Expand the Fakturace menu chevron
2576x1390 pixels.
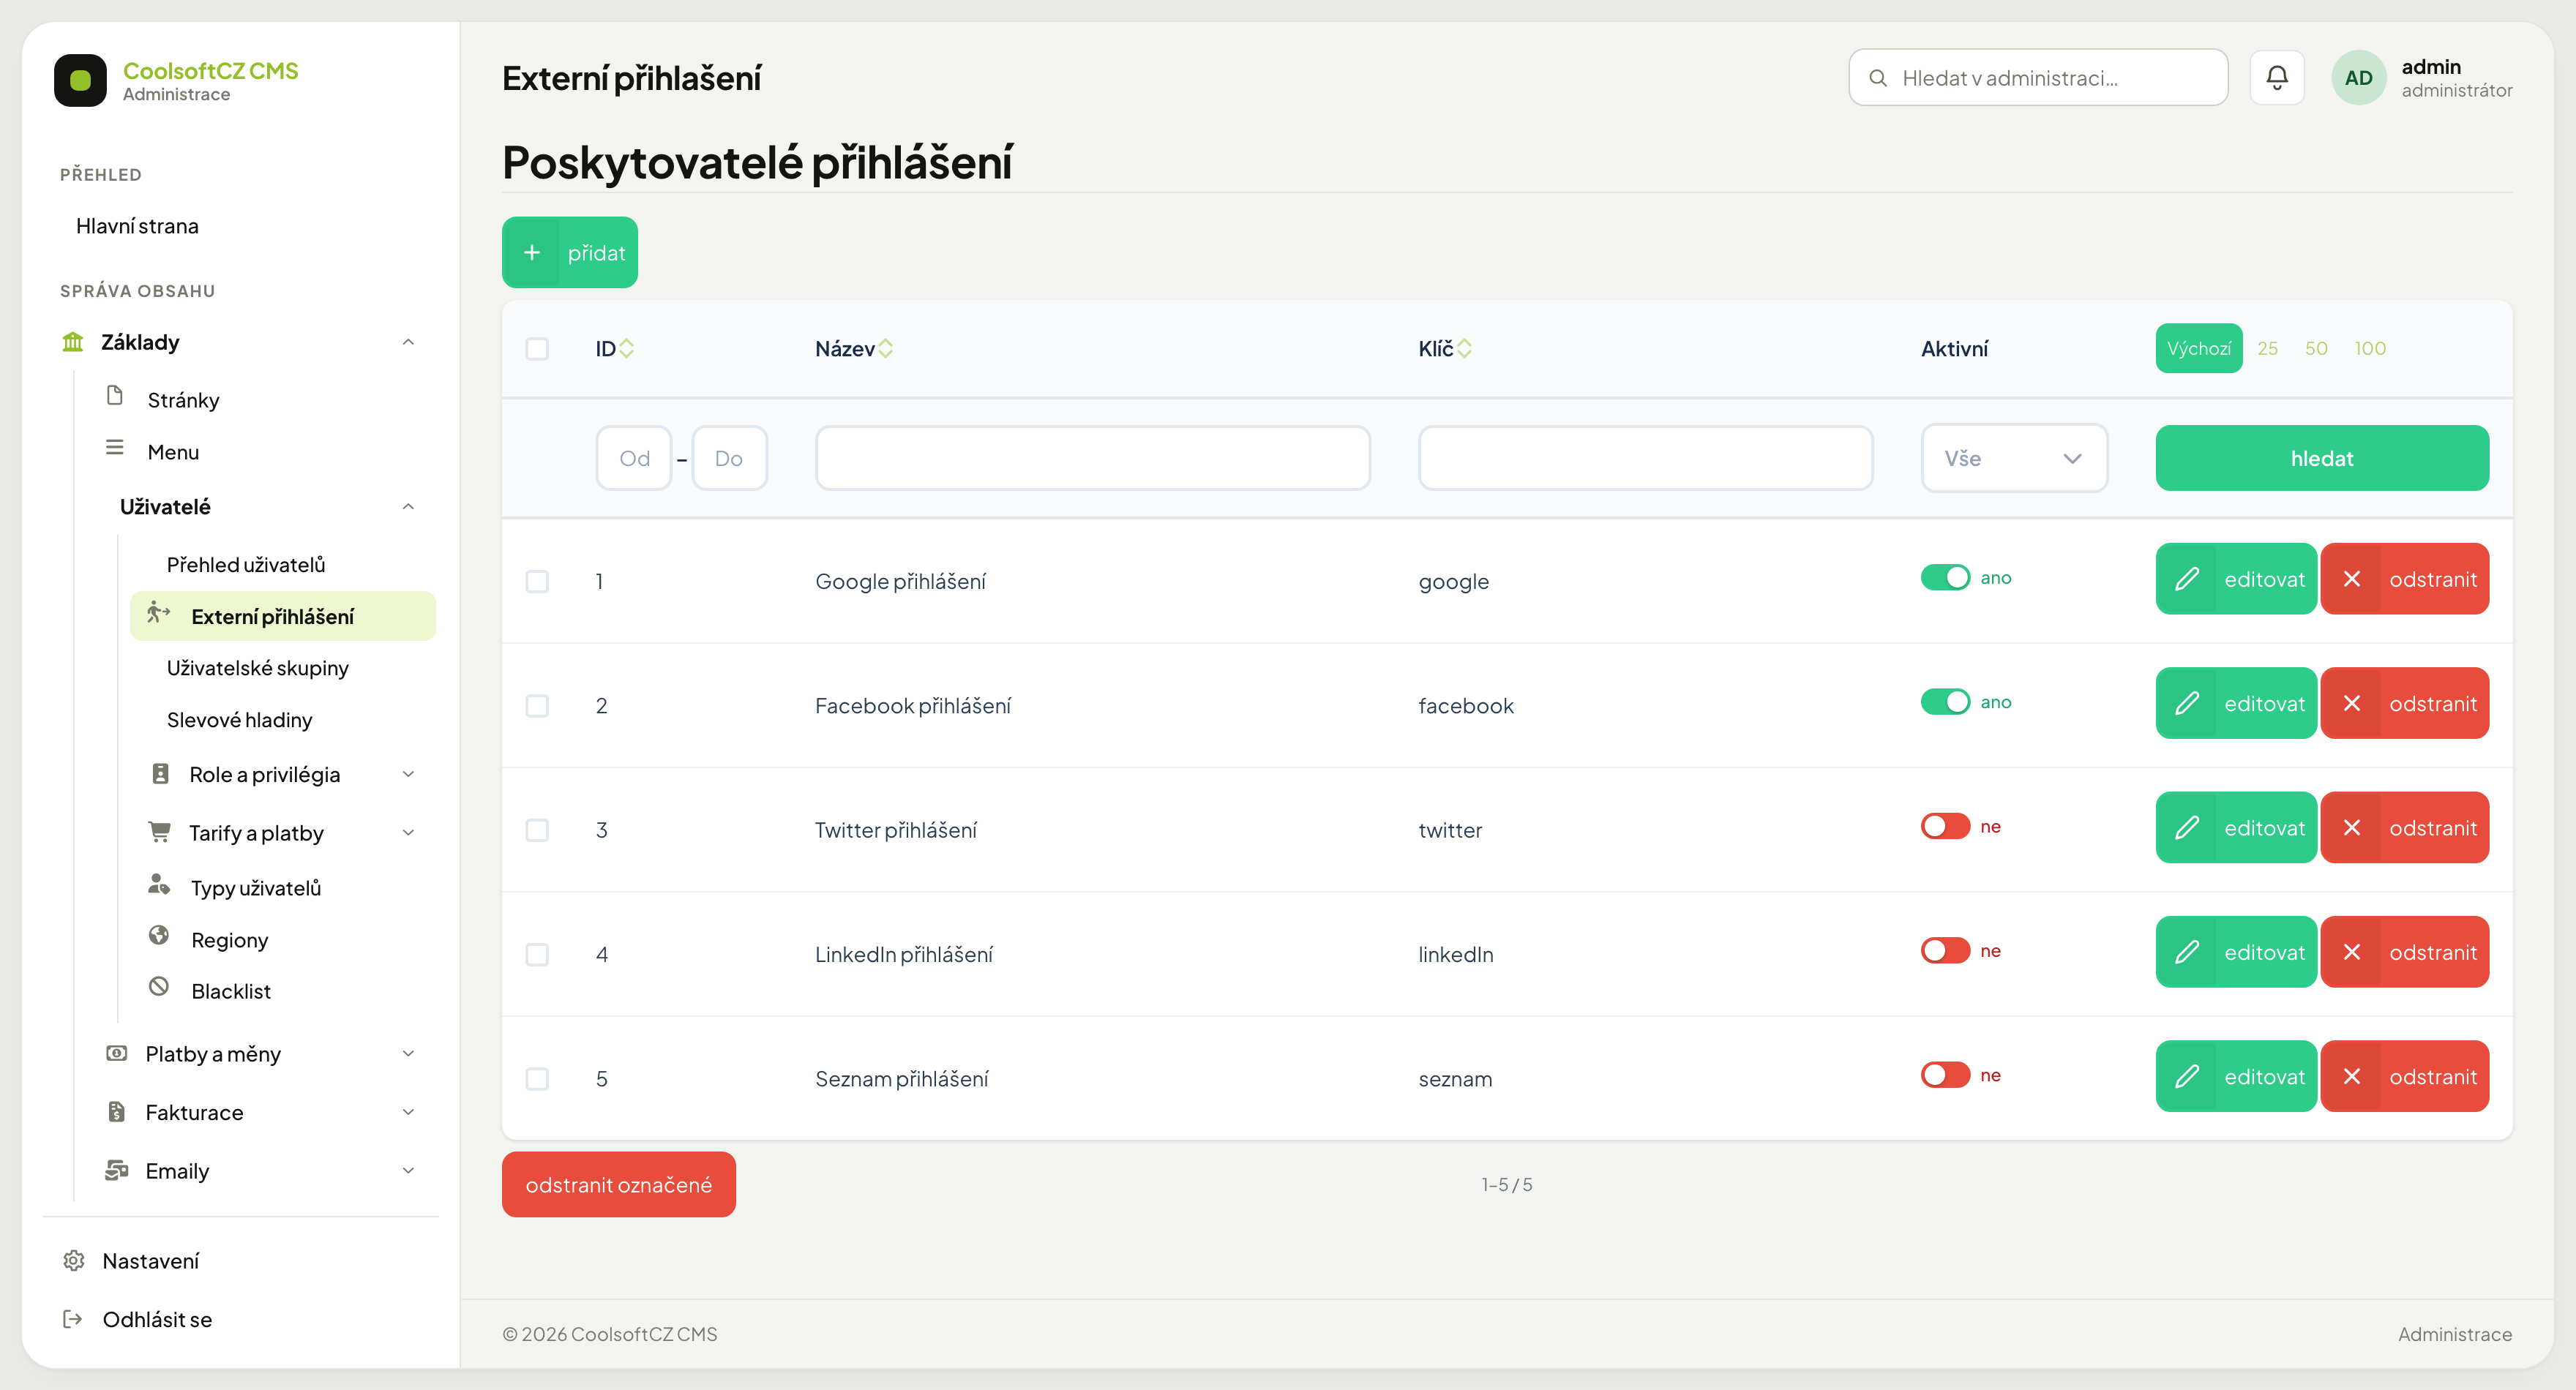click(408, 1112)
